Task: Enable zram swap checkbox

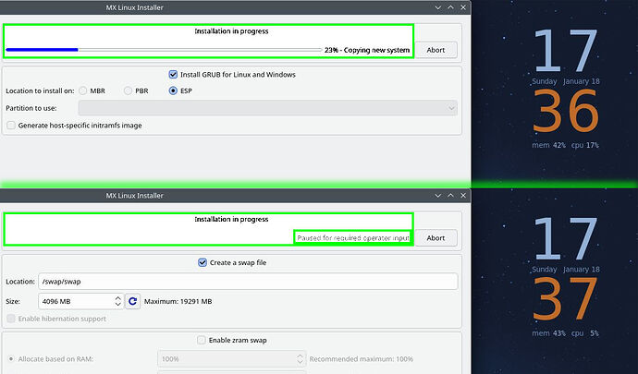Action: click(202, 340)
